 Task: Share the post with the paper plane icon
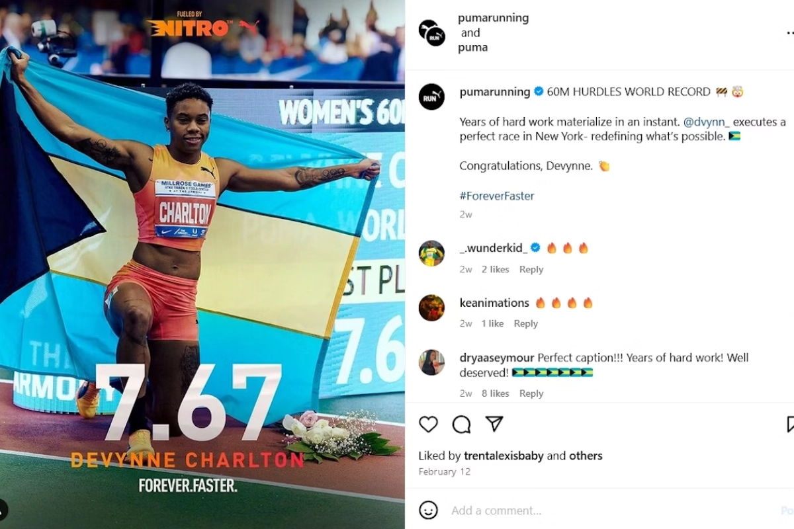[494, 424]
